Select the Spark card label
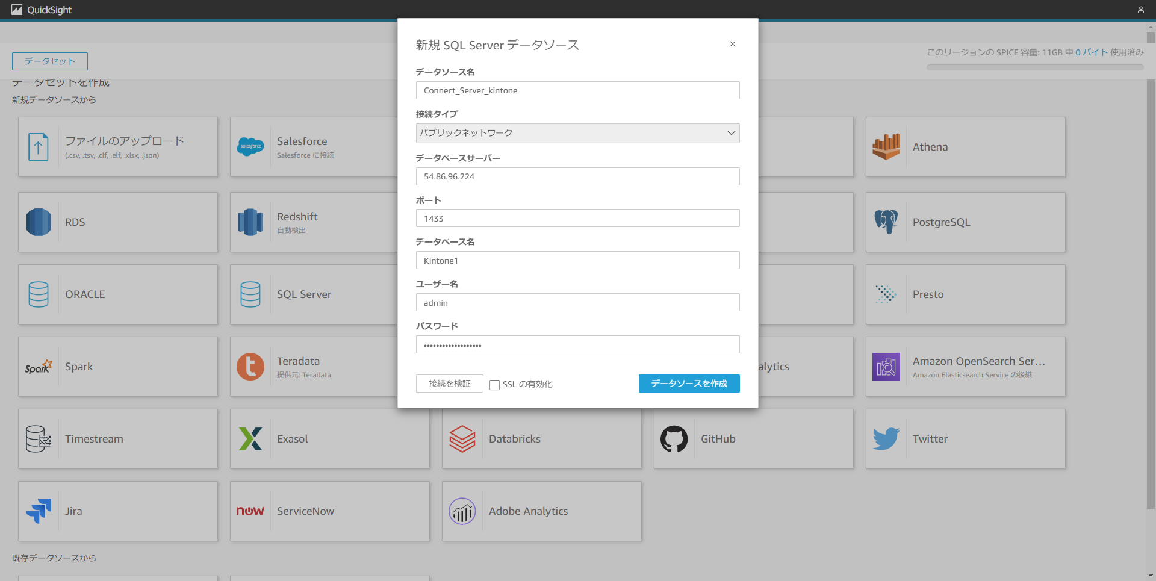The height and width of the screenshot is (581, 1156). click(79, 367)
